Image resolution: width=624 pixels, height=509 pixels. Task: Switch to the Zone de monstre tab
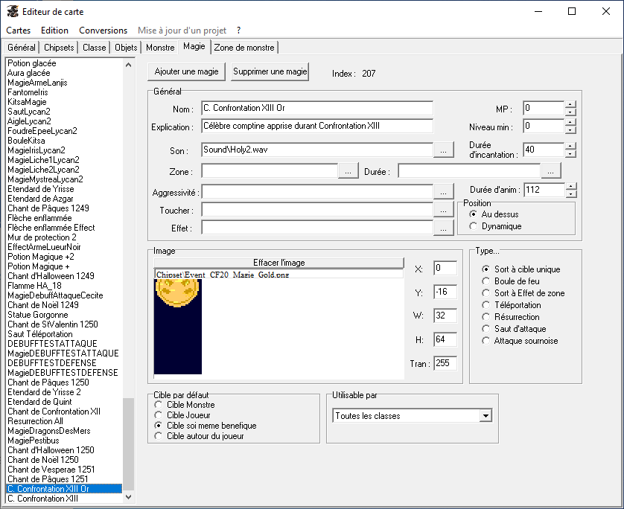pos(244,48)
